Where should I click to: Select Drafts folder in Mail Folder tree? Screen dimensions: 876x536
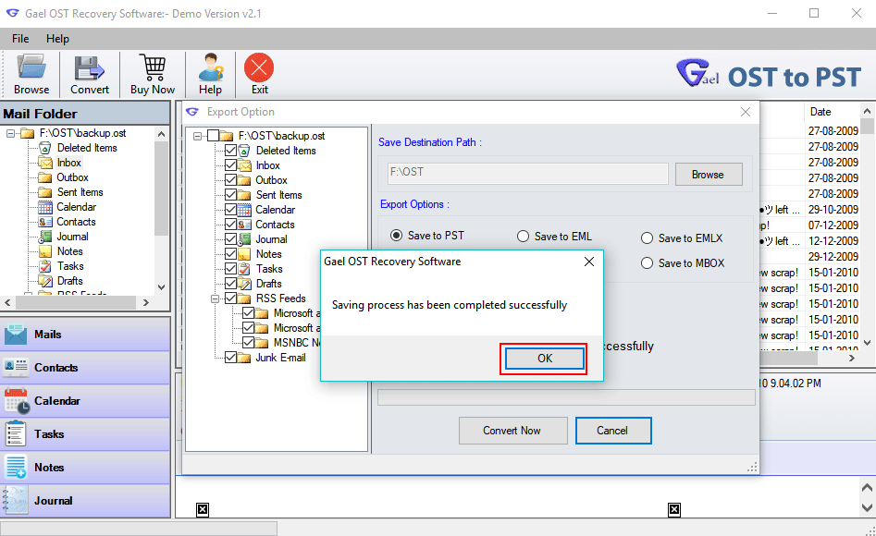[69, 281]
